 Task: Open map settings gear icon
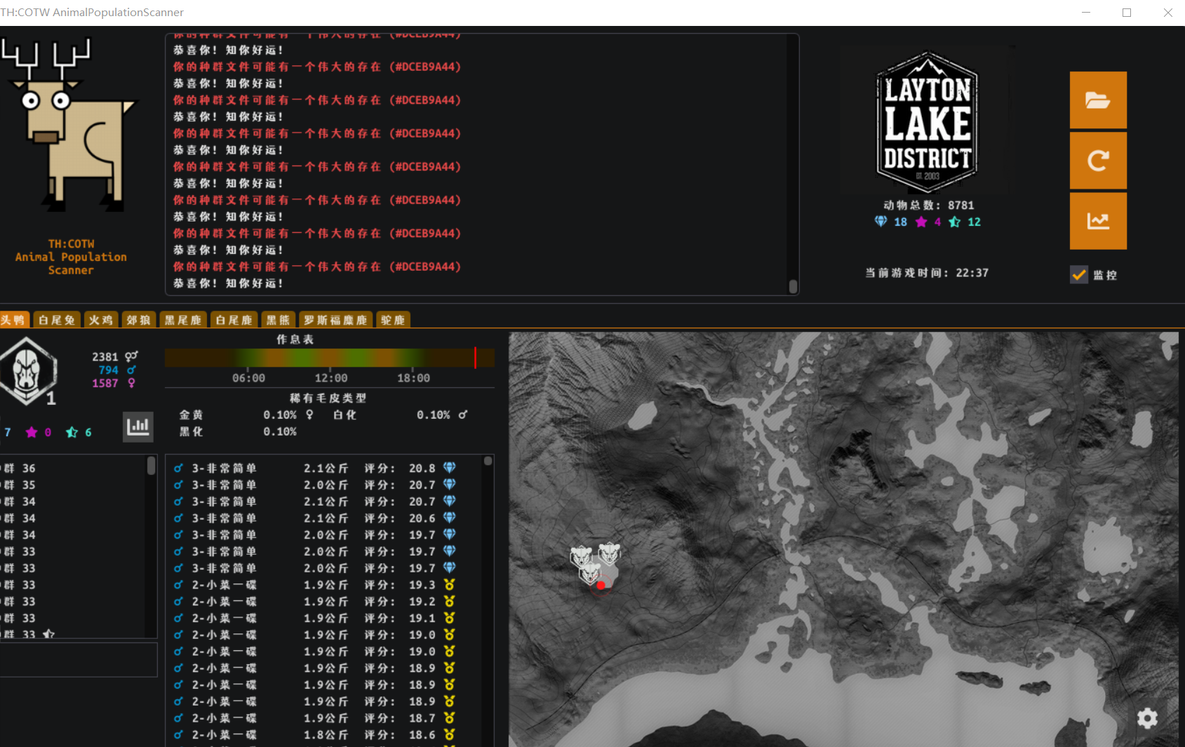[1147, 718]
